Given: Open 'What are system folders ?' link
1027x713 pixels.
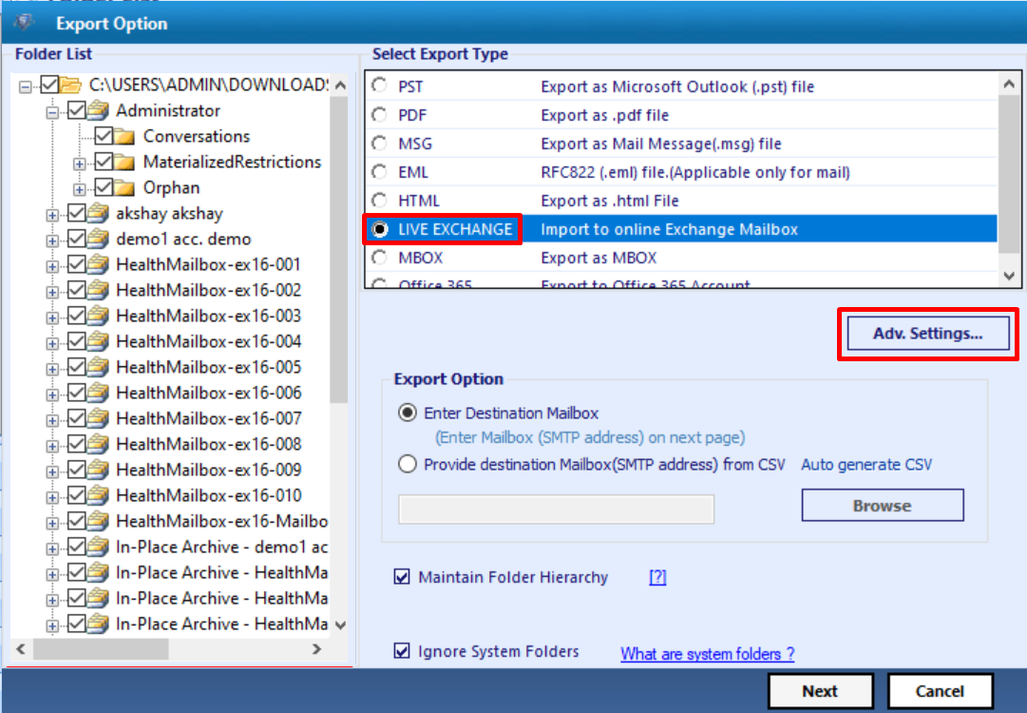Looking at the screenshot, I should click(707, 654).
